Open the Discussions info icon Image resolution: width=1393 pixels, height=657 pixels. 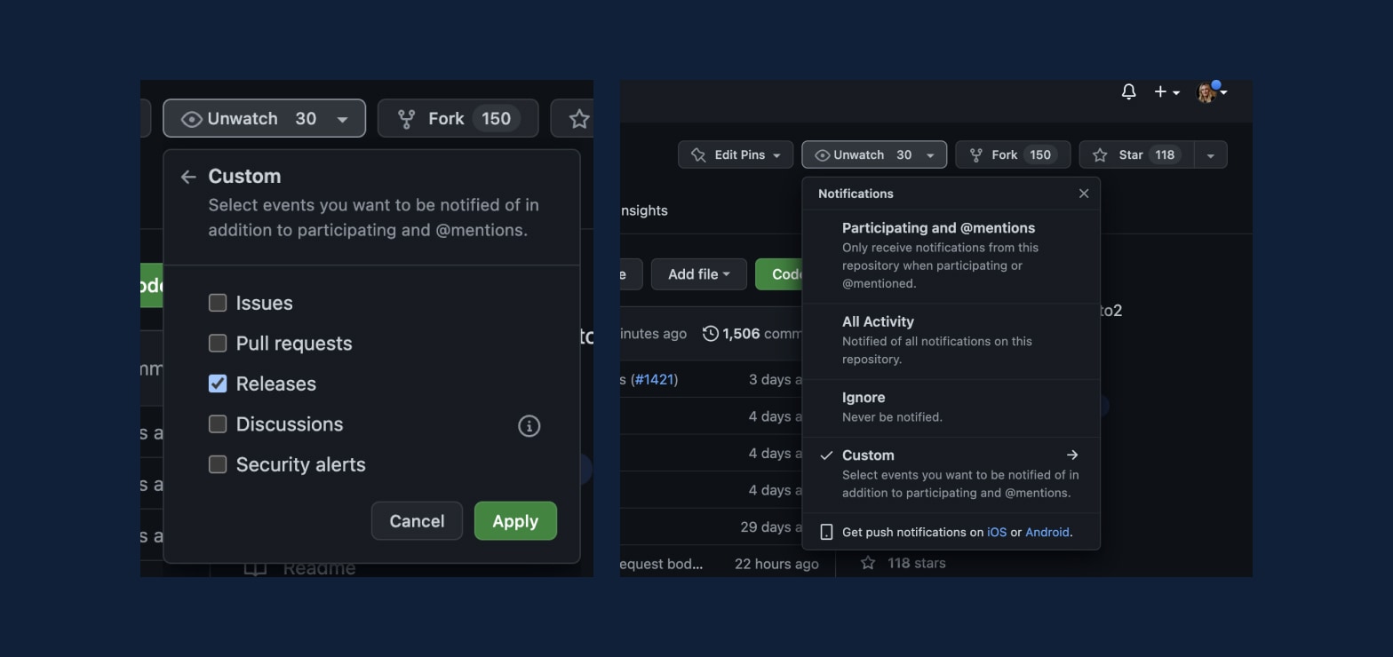[529, 426]
